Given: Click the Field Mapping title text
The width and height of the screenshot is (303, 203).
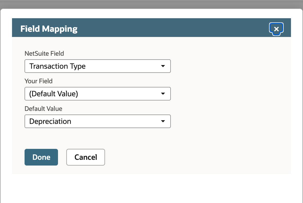Looking at the screenshot, I should point(49,29).
